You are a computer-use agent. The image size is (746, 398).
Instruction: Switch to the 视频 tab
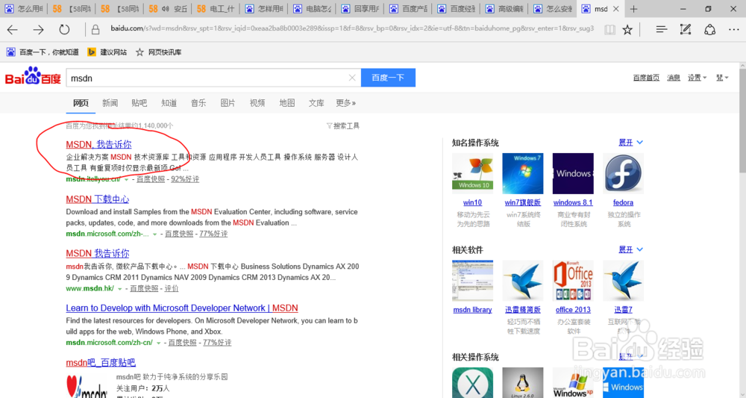pyautogui.click(x=257, y=103)
